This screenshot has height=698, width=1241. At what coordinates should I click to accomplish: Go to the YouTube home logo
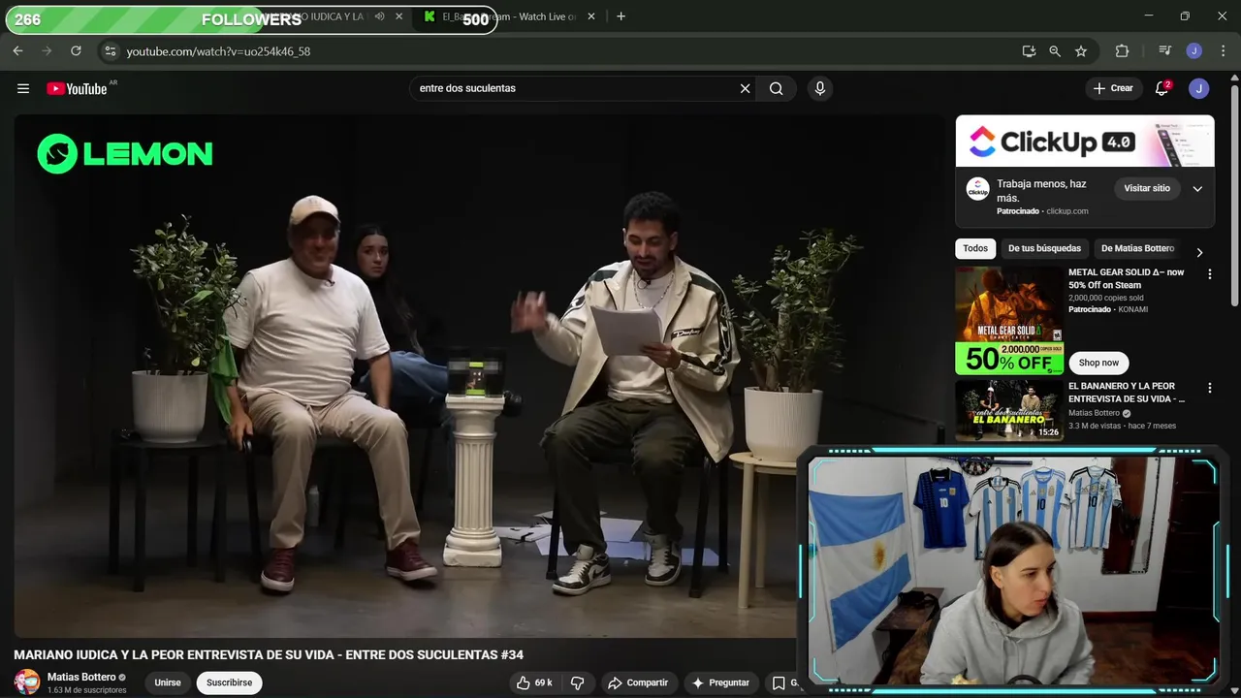78,88
